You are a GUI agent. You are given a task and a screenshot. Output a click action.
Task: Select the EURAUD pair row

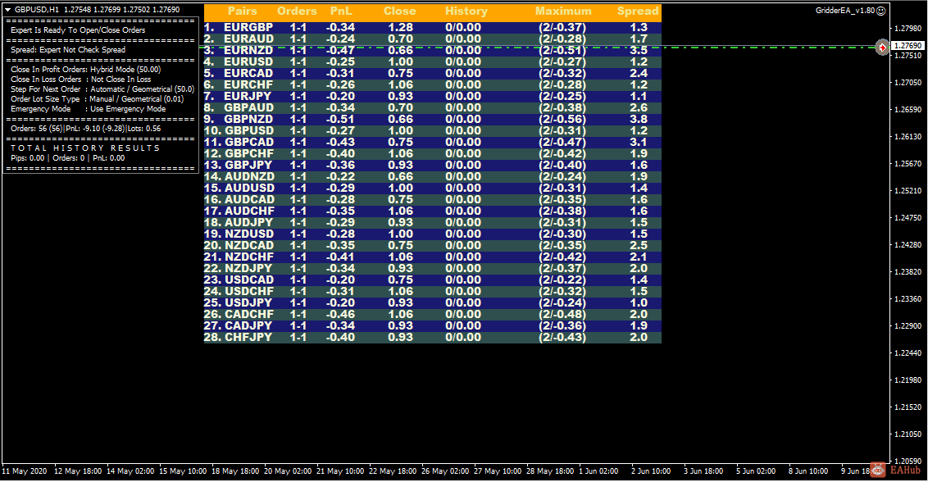tap(433, 39)
